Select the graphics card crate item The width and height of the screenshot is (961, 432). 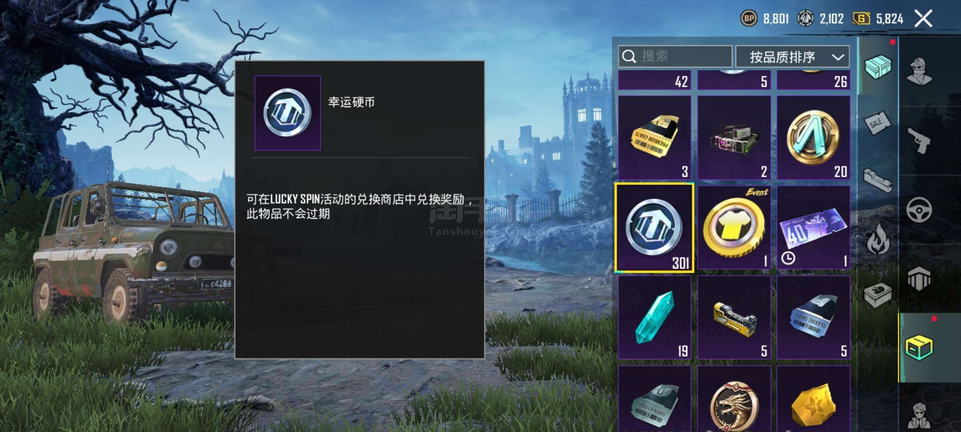734,138
